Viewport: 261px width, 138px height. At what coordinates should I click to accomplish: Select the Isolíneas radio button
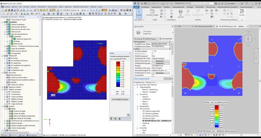[10, 41]
